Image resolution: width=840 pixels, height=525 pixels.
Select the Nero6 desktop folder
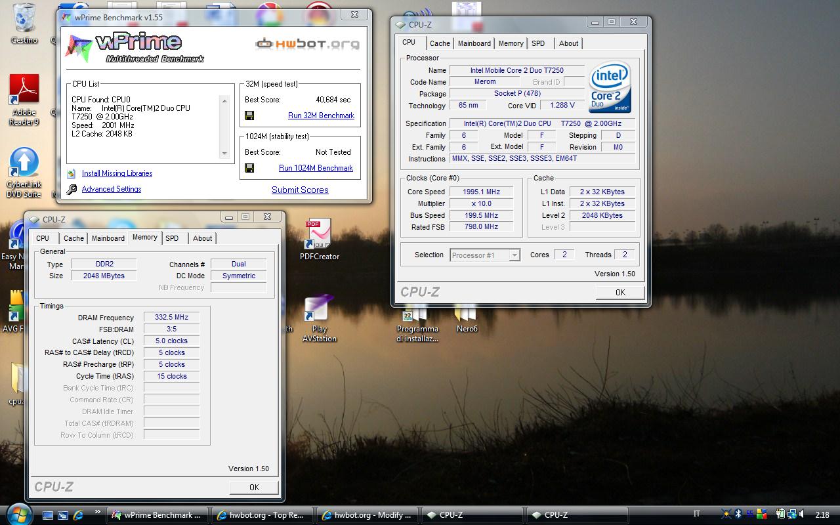pyautogui.click(x=467, y=320)
